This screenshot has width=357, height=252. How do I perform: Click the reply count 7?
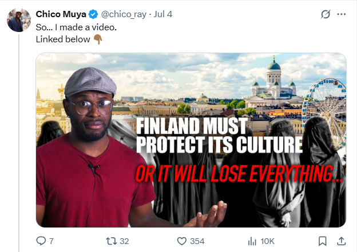(x=51, y=241)
